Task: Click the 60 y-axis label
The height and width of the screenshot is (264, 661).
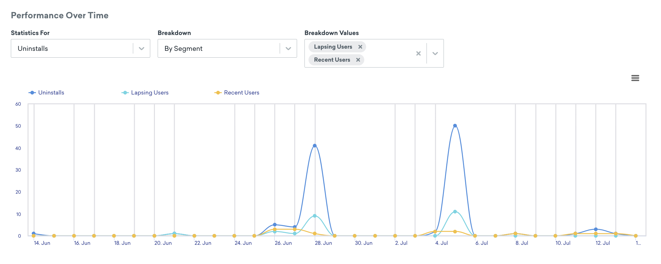Action: 18,104
